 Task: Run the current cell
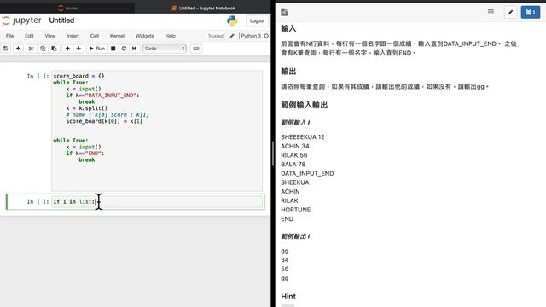pyautogui.click(x=96, y=49)
